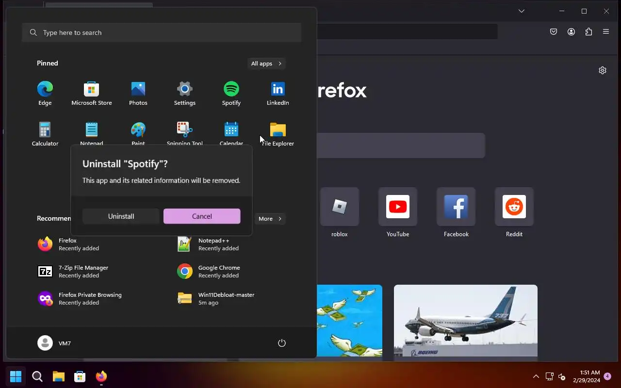Launch Paint from the pinned apps
Image resolution: width=621 pixels, height=388 pixels.
point(138,133)
